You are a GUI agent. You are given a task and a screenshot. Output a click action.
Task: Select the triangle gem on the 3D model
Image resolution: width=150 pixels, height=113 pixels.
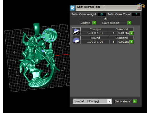[42, 51]
